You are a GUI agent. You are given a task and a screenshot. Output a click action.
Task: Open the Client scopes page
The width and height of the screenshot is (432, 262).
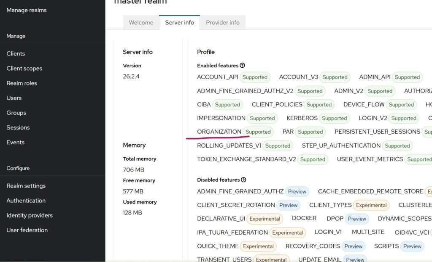pos(25,68)
